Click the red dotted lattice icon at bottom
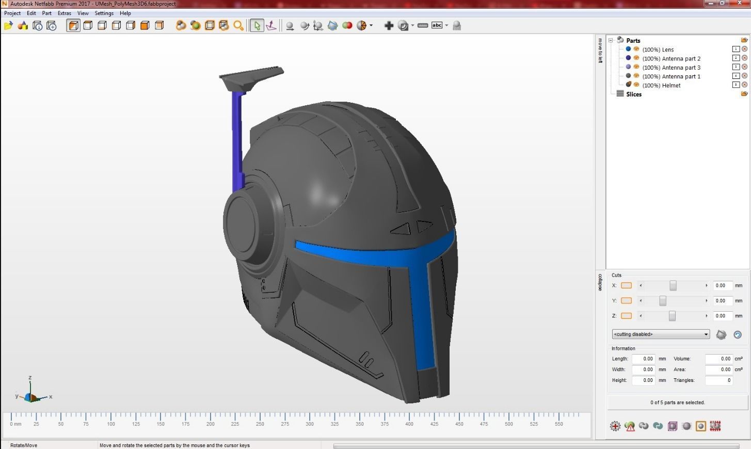This screenshot has width=751, height=449. tap(715, 426)
